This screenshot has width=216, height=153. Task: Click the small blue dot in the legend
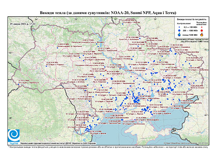(179, 27)
